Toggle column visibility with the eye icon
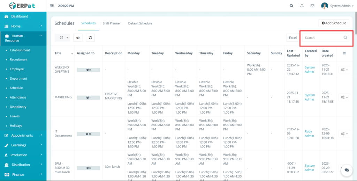This screenshot has height=181, width=357. 78,38
